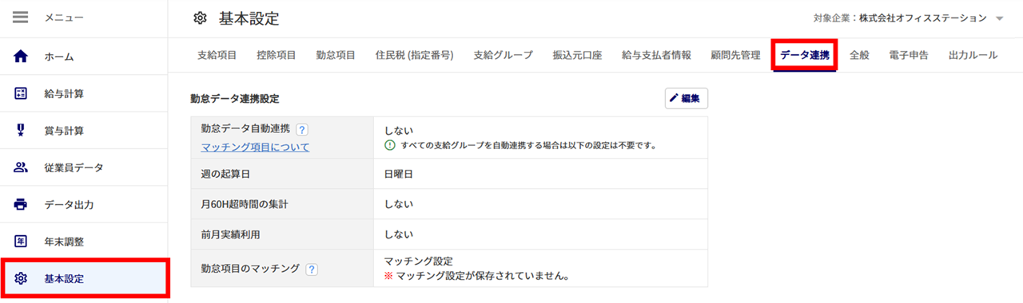Click the people icon beside 従業員データ

[x=22, y=167]
